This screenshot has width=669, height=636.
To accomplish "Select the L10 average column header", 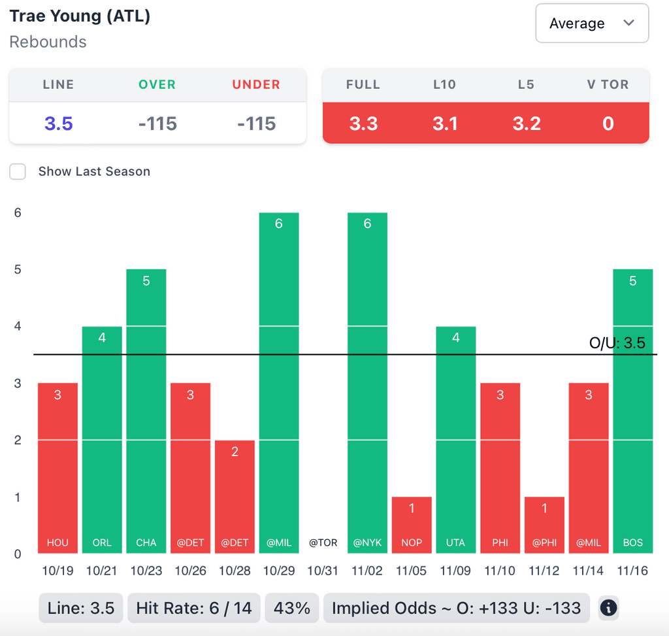I will coord(444,84).
